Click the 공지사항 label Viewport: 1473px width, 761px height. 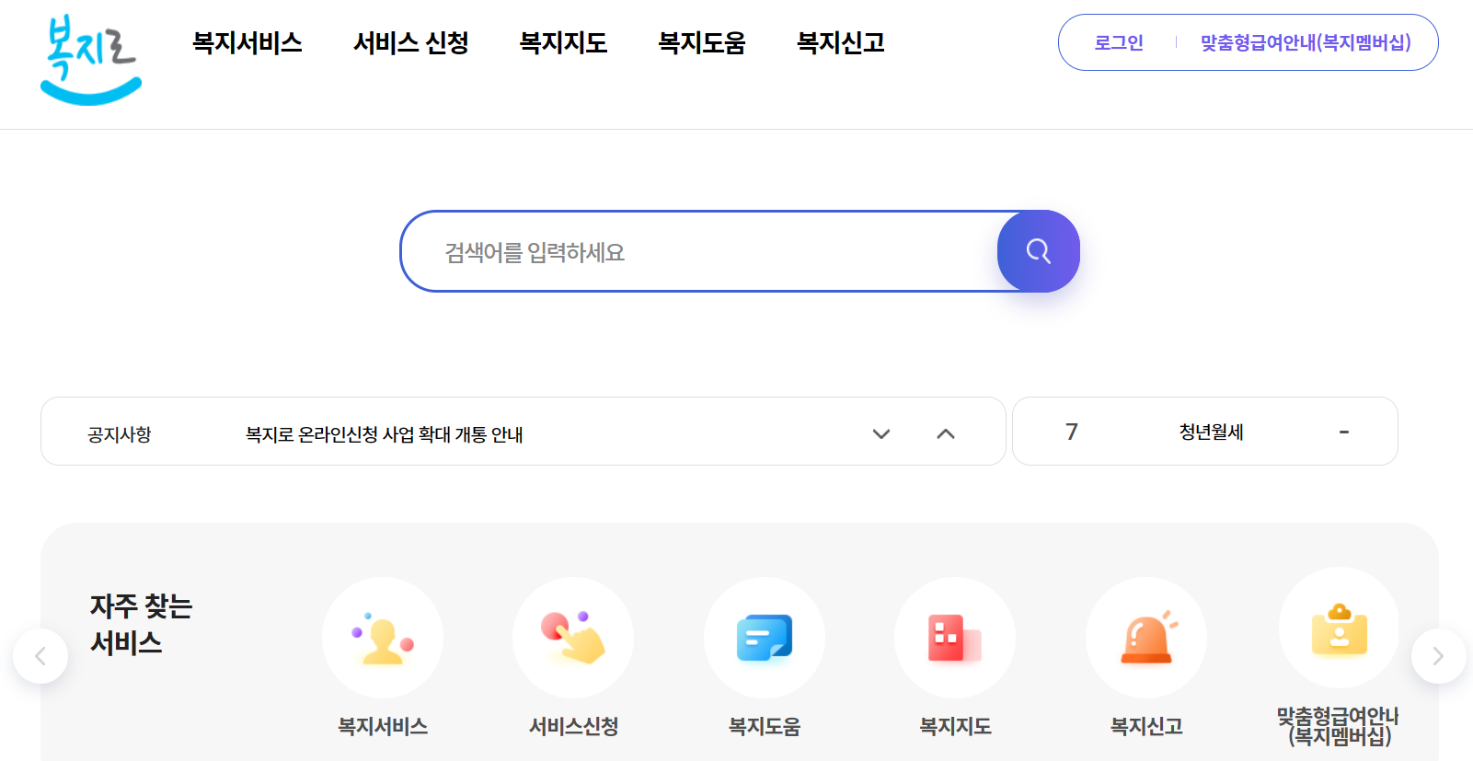(x=120, y=434)
